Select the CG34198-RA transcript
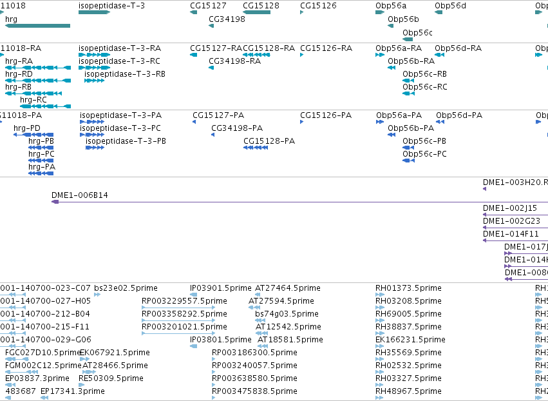Image resolution: width=548 pixels, height=401 pixels. pos(211,68)
